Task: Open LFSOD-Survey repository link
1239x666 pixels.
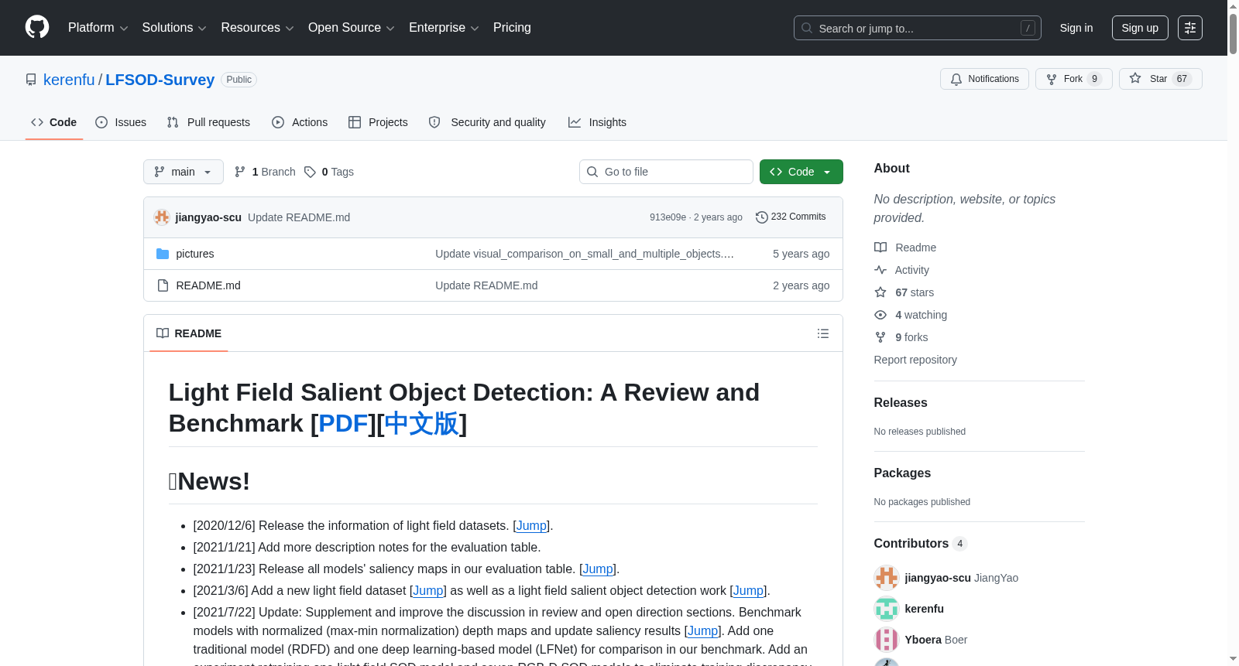Action: tap(160, 80)
